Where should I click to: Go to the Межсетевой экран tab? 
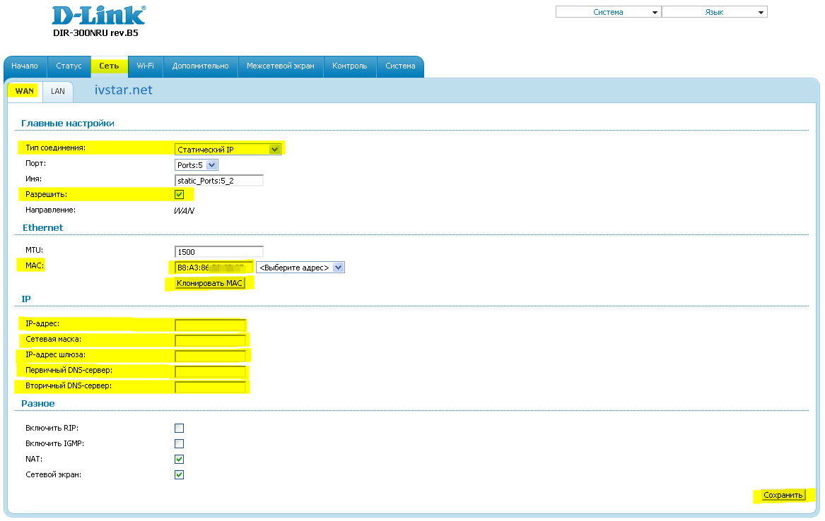tap(280, 66)
